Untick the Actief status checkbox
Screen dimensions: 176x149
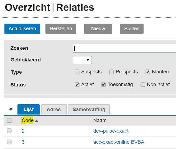(77, 85)
